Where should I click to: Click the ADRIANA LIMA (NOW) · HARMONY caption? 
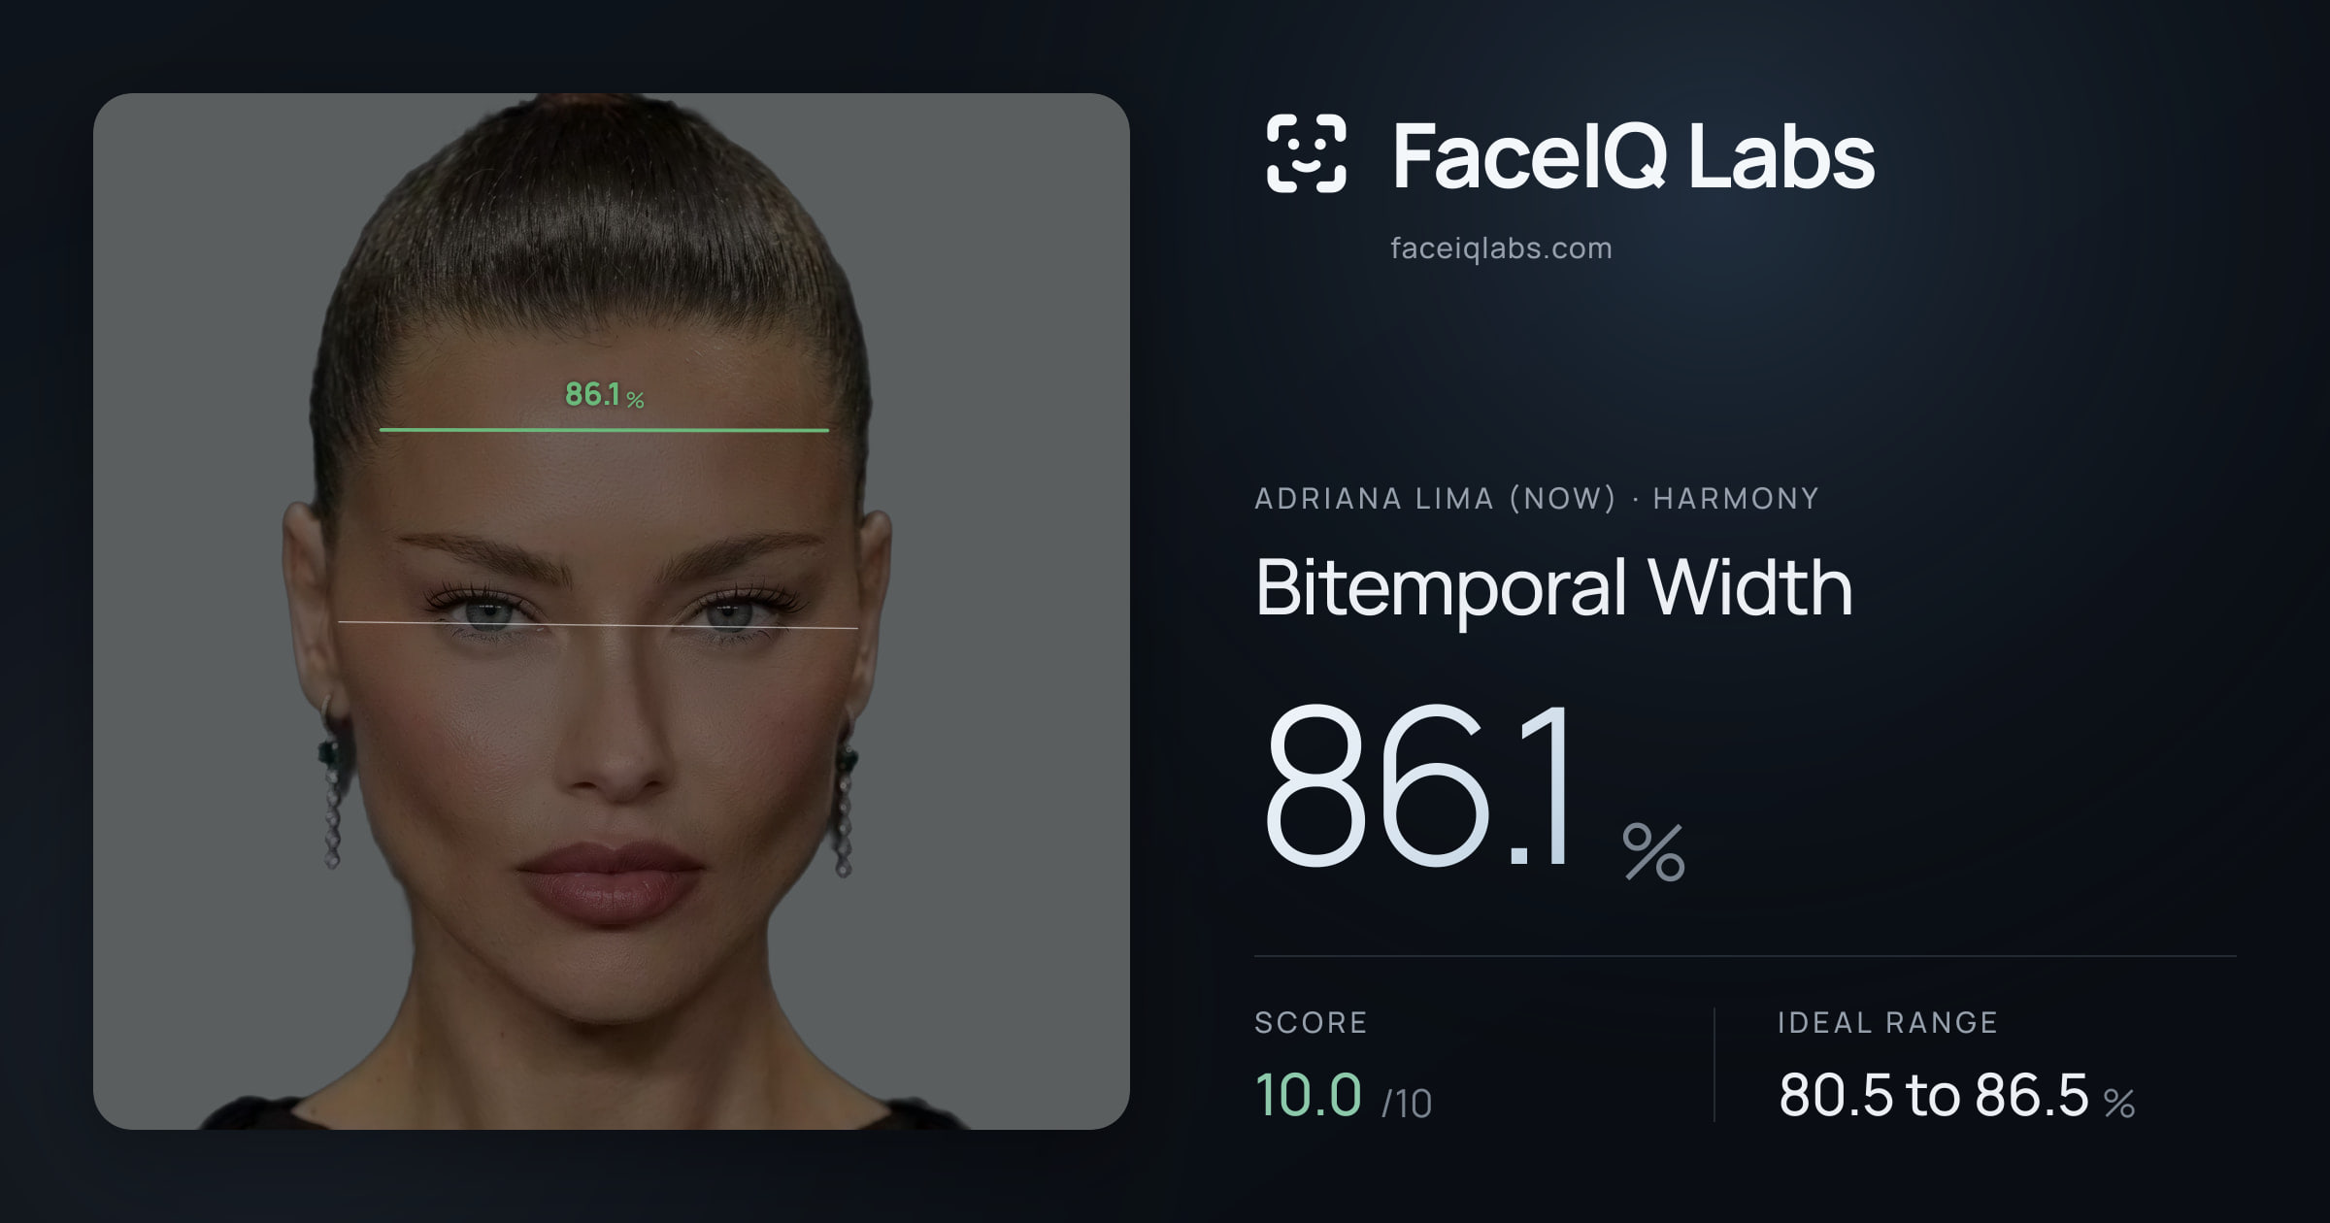coord(1537,499)
